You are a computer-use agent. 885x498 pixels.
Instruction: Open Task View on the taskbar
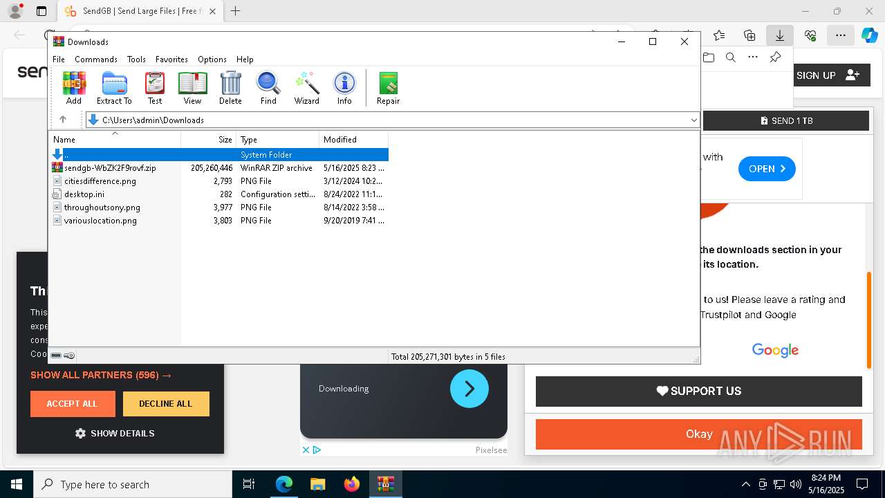(250, 484)
